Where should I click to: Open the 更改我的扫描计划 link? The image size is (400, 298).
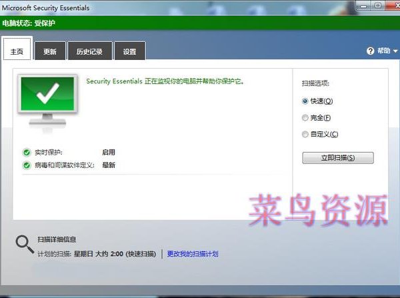(x=192, y=254)
